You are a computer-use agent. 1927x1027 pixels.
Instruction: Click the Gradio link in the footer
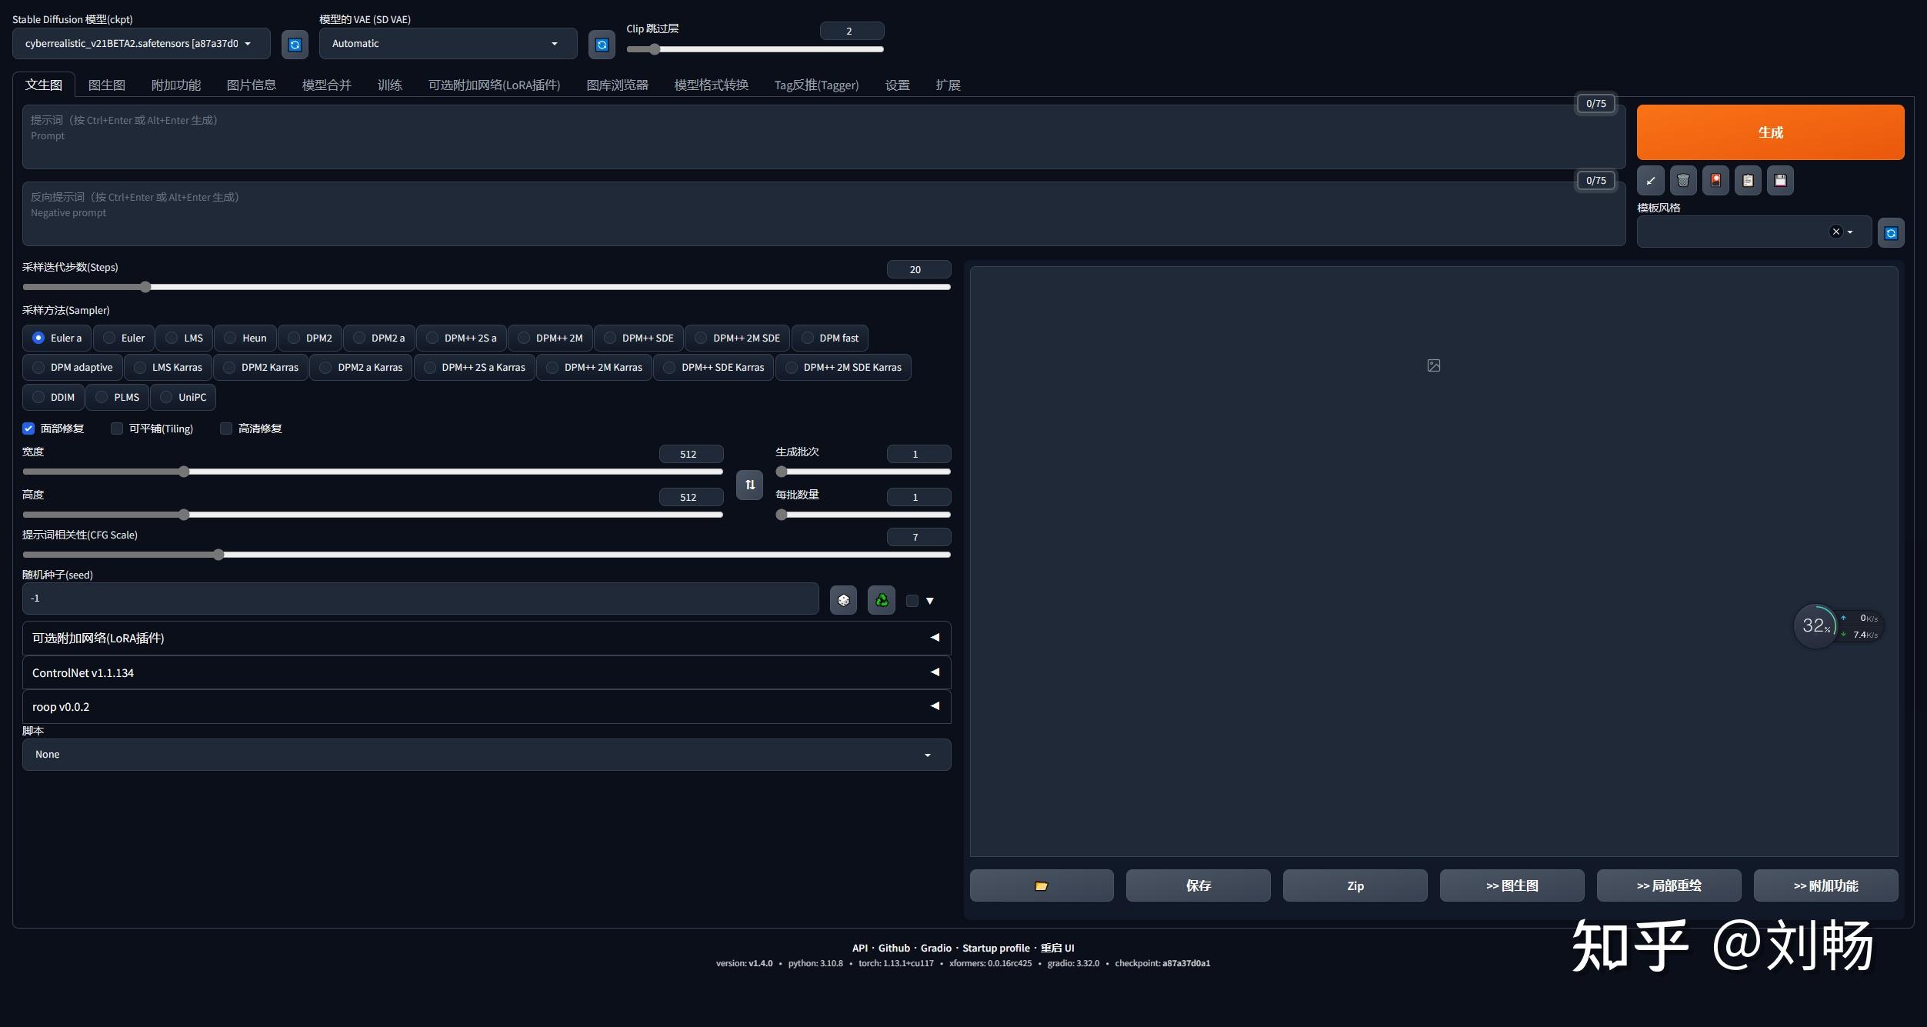point(936,948)
